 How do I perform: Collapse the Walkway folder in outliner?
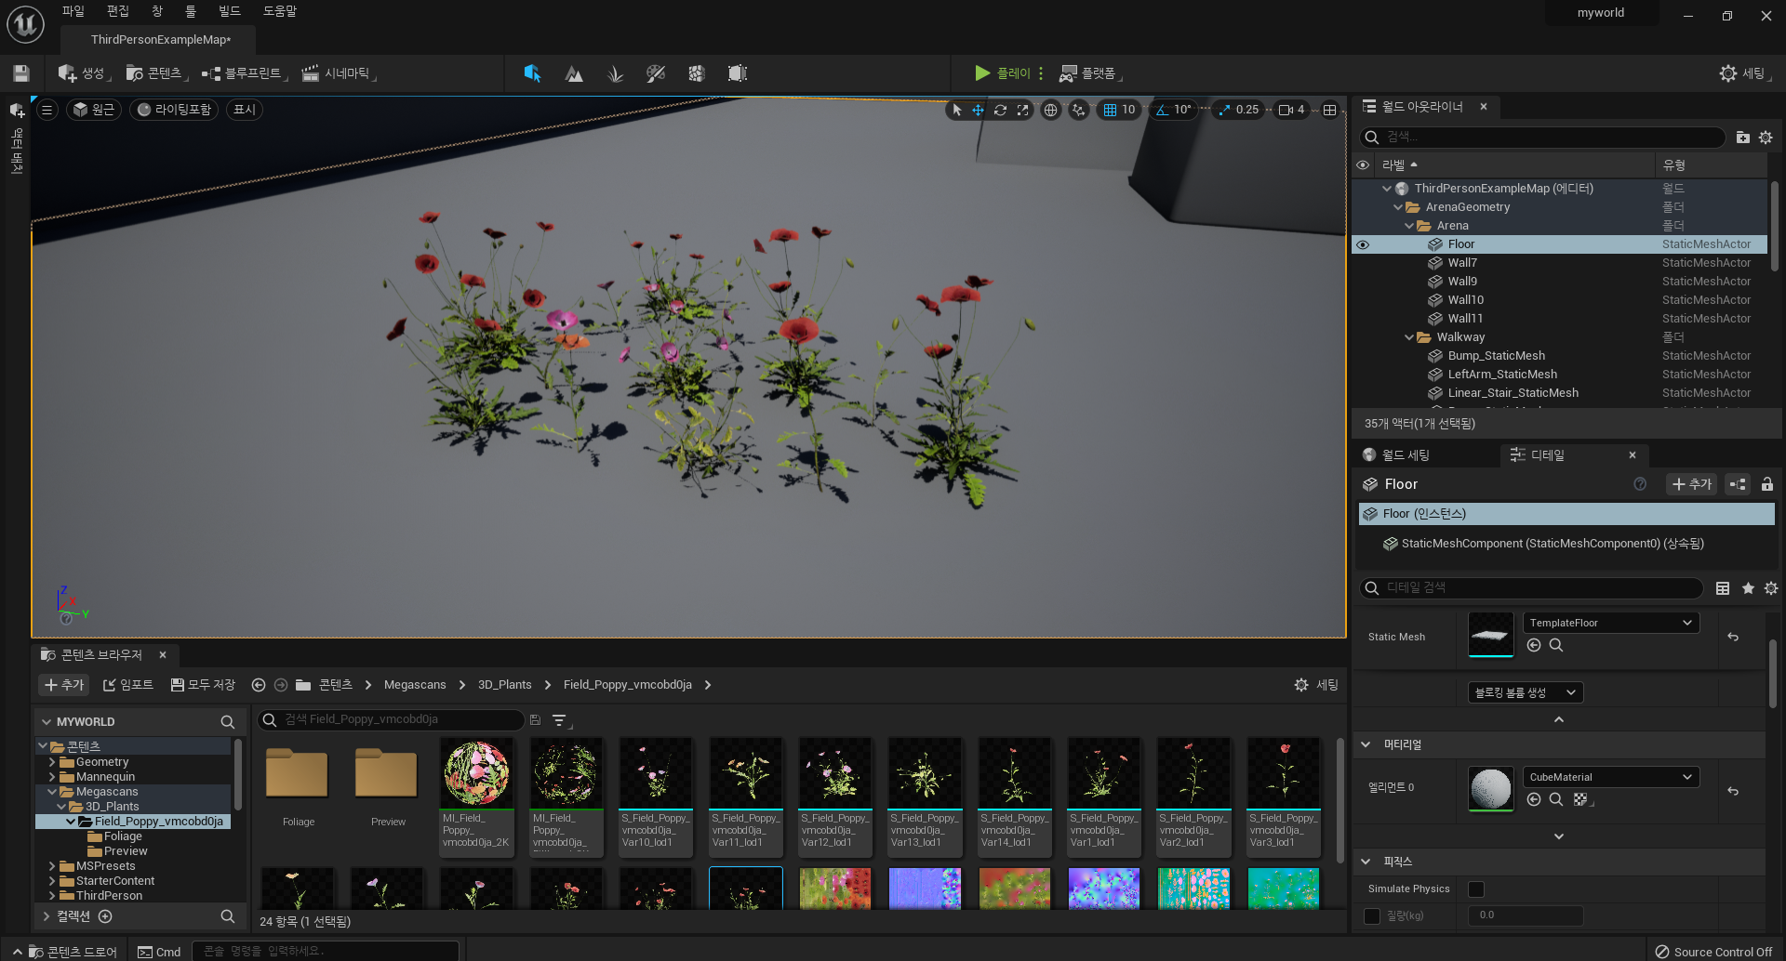coord(1409,337)
